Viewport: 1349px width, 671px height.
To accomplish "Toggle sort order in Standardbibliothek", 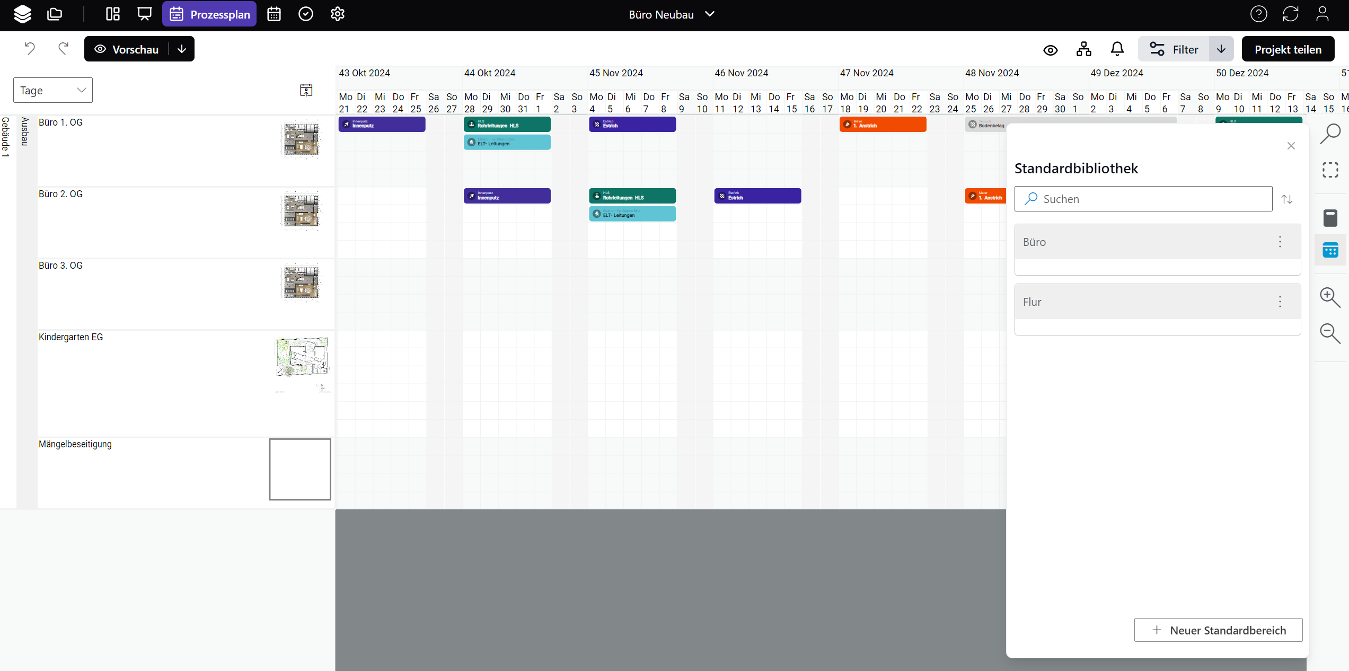I will (1287, 199).
